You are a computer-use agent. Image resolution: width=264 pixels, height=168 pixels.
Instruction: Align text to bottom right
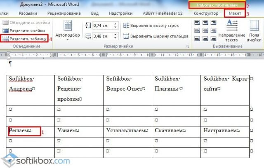coord(213,39)
